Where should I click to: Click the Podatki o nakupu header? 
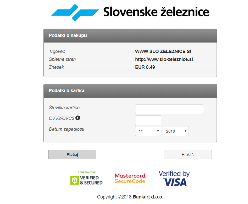pos(130,35)
